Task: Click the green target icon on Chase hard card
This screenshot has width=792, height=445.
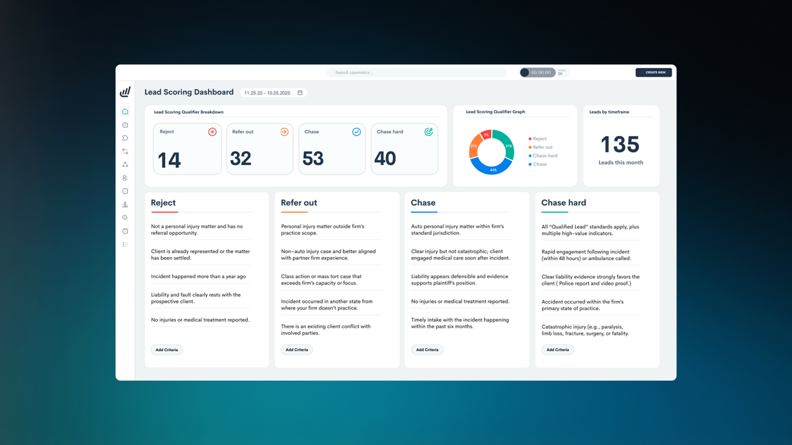Action: click(428, 132)
